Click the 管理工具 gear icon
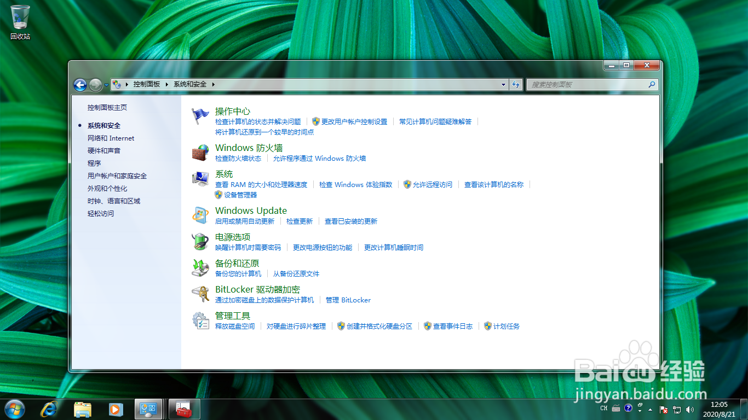 (200, 320)
